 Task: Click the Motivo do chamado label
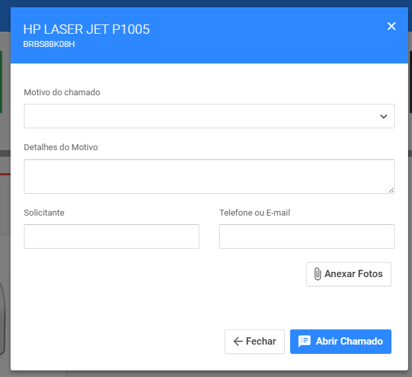[x=62, y=93]
